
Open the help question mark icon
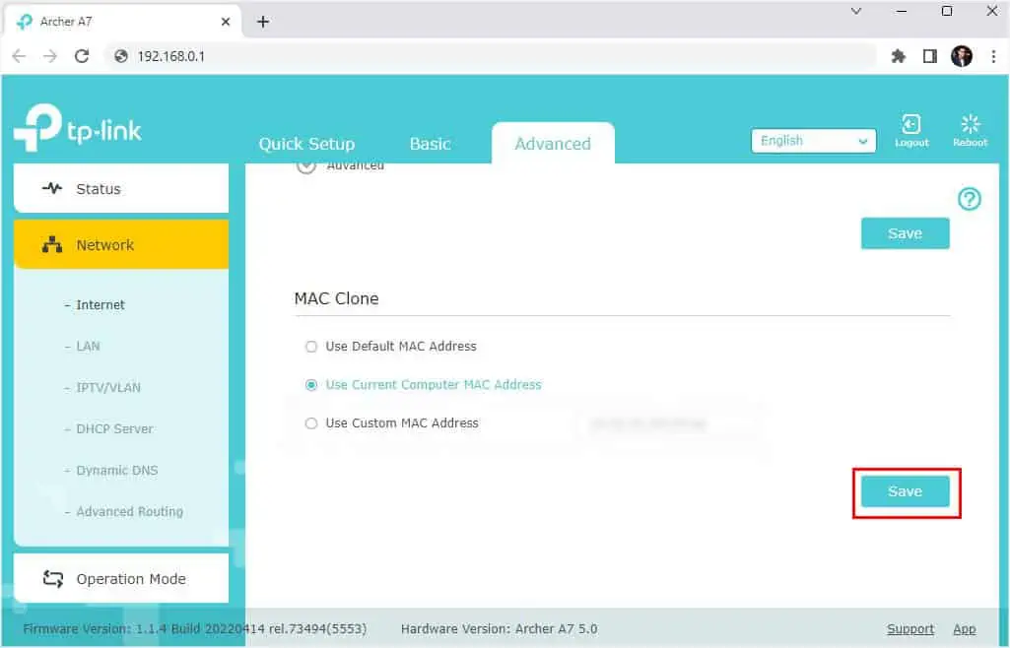pyautogui.click(x=969, y=199)
